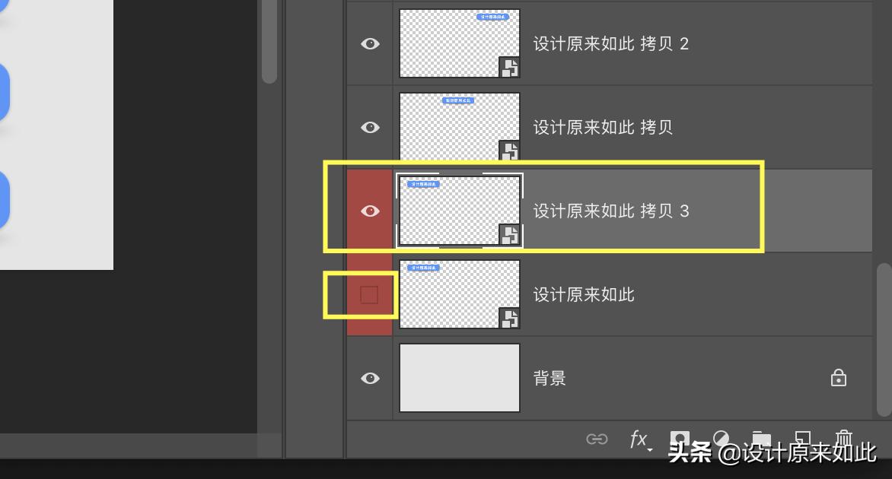Click the 背景 layer thumbnail
Viewport: 892px width, 479px height.
459,378
